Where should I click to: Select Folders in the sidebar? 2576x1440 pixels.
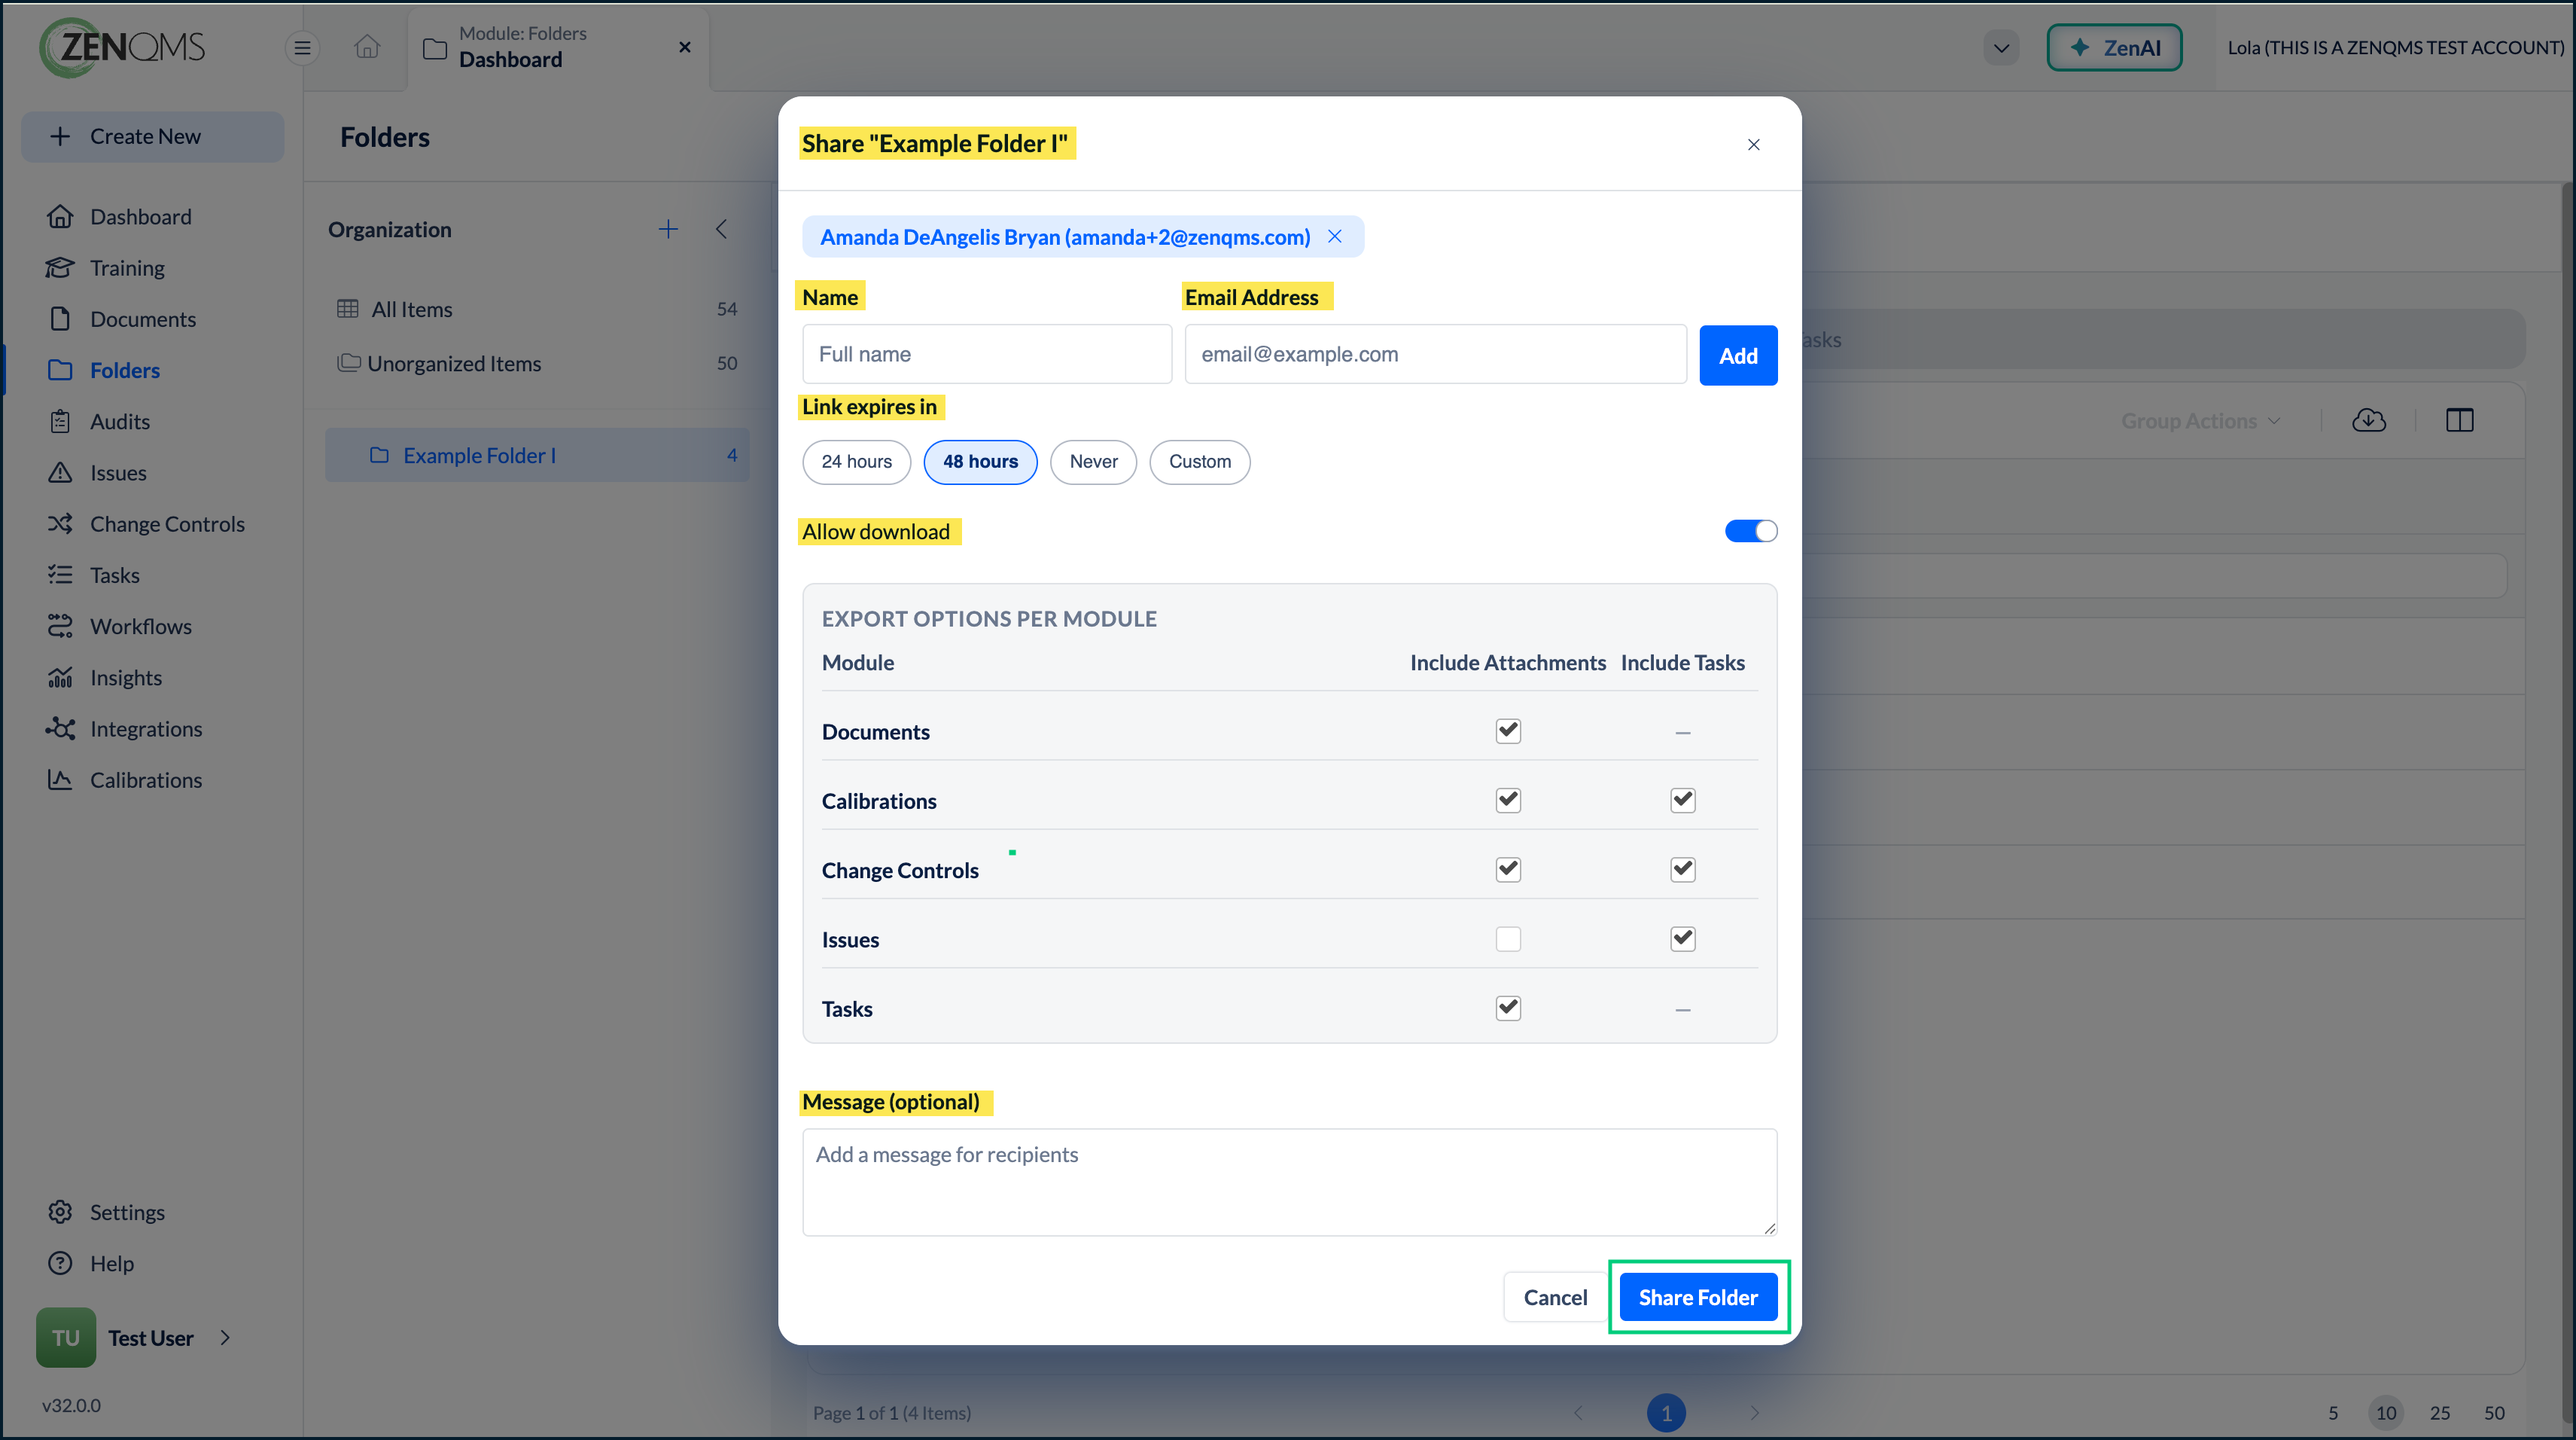(x=125, y=371)
